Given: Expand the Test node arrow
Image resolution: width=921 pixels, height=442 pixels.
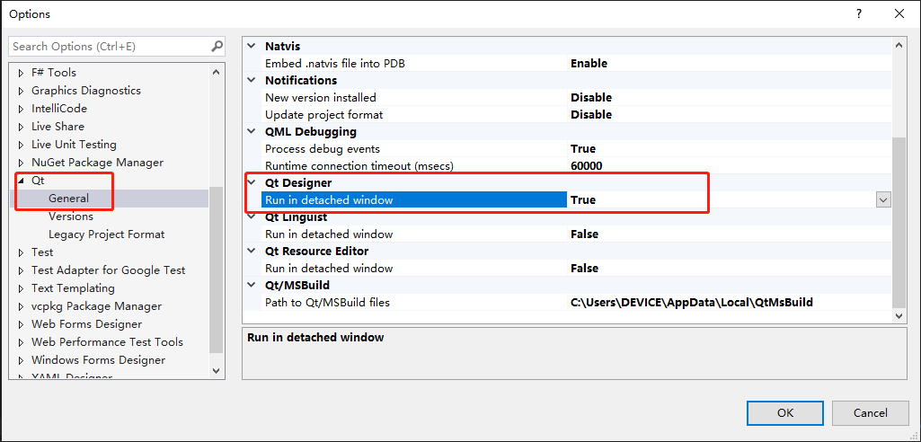Looking at the screenshot, I should tap(22, 252).
